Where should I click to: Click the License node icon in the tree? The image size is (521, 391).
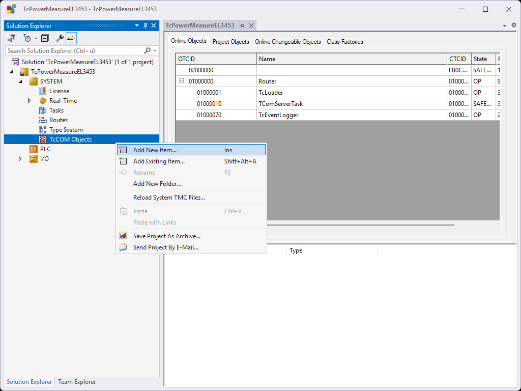click(43, 91)
